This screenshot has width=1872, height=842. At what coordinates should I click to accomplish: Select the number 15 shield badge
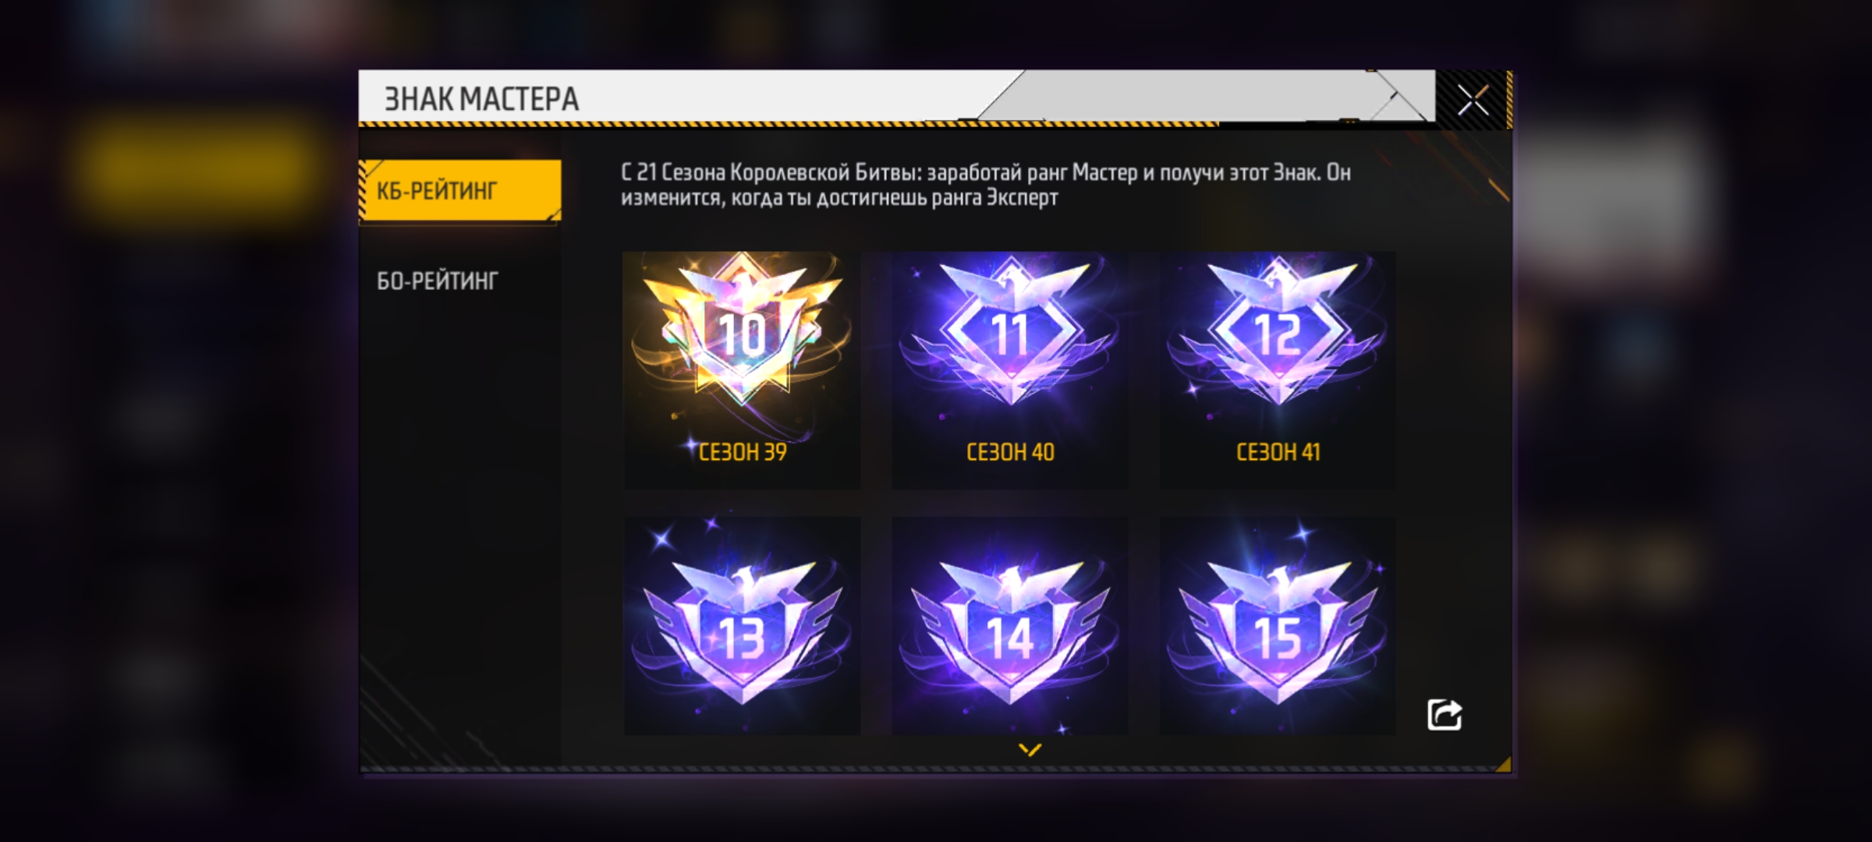click(1278, 626)
